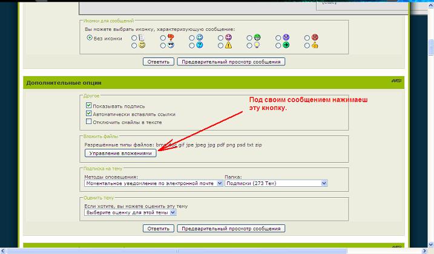434x254 pixels.
Task: Pick the red thumbs-down post icon
Action: point(171,37)
